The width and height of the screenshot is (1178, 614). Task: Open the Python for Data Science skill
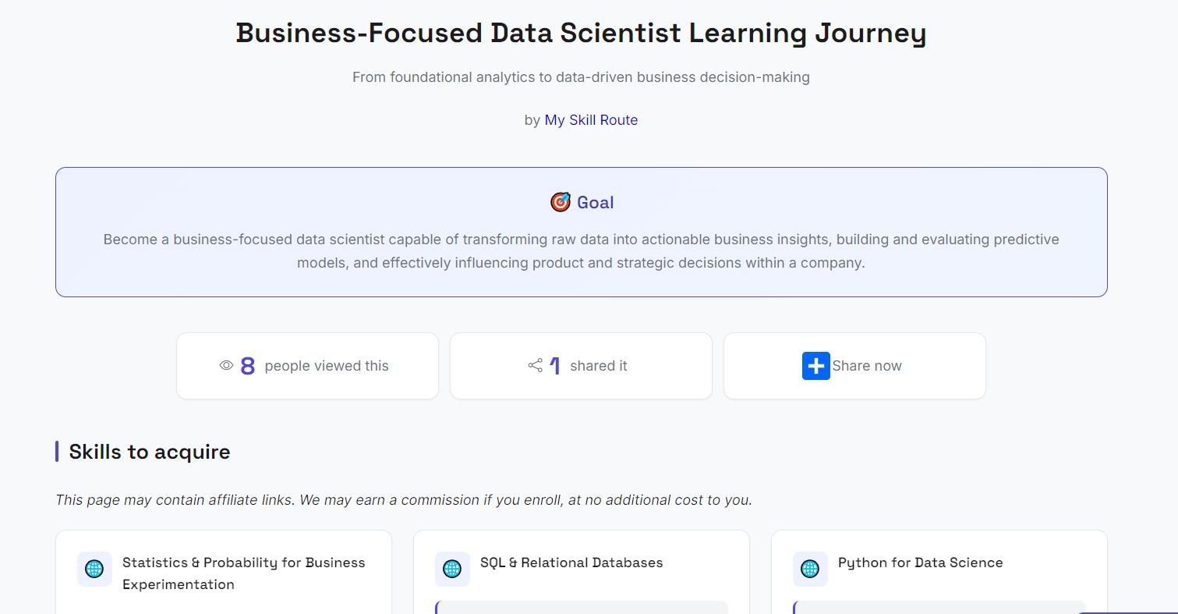920,563
